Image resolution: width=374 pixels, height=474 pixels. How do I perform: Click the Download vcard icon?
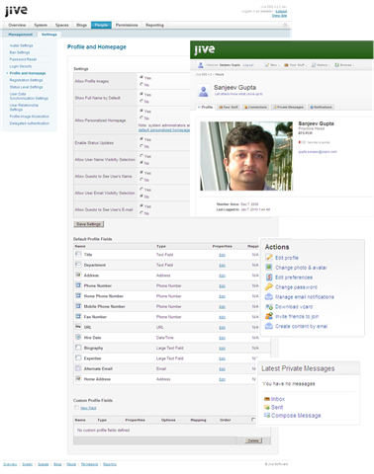[269, 306]
